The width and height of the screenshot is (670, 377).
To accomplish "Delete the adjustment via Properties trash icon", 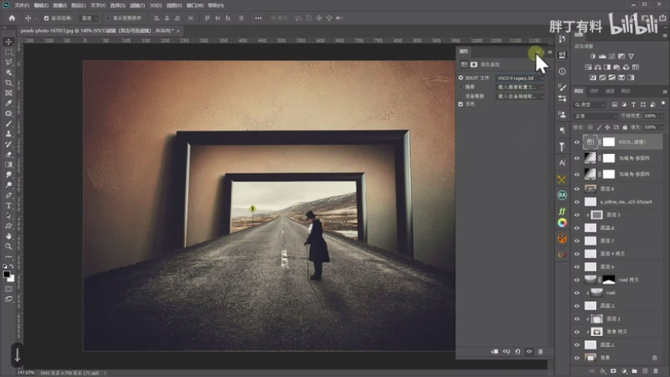I will [541, 352].
